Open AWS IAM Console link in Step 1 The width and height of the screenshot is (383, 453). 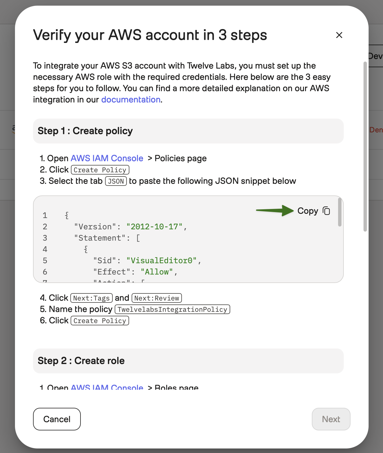point(107,158)
